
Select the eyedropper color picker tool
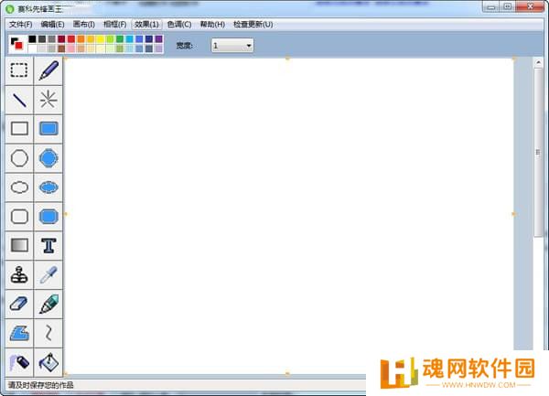click(48, 274)
